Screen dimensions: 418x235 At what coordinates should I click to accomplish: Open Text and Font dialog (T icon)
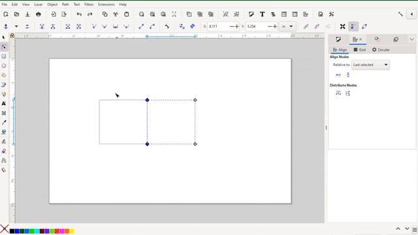(x=263, y=14)
